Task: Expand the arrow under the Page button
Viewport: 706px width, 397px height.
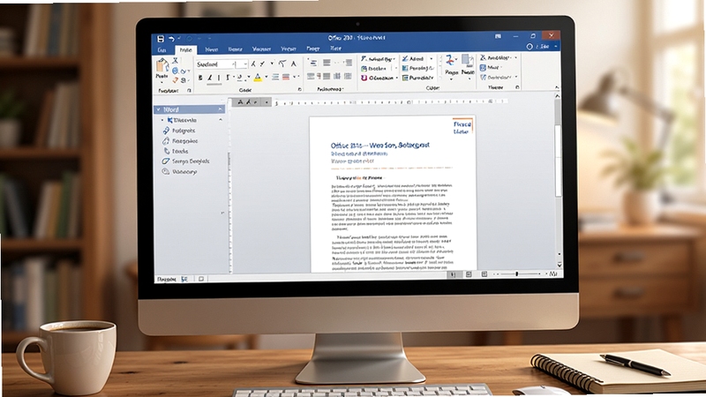Action: (x=451, y=79)
